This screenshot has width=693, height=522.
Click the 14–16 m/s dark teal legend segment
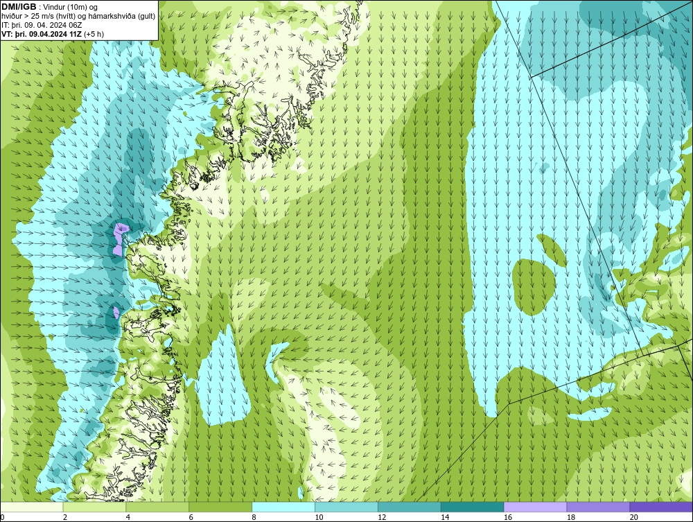pos(473,507)
